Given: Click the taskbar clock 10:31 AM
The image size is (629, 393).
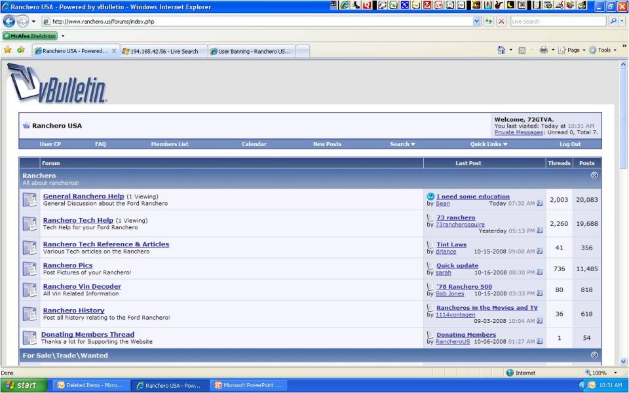Looking at the screenshot, I should pos(610,385).
